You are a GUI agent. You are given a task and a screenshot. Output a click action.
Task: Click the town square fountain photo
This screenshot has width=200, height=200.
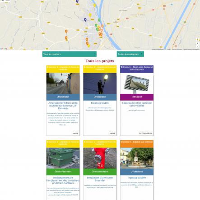pyautogui.click(x=137, y=158)
